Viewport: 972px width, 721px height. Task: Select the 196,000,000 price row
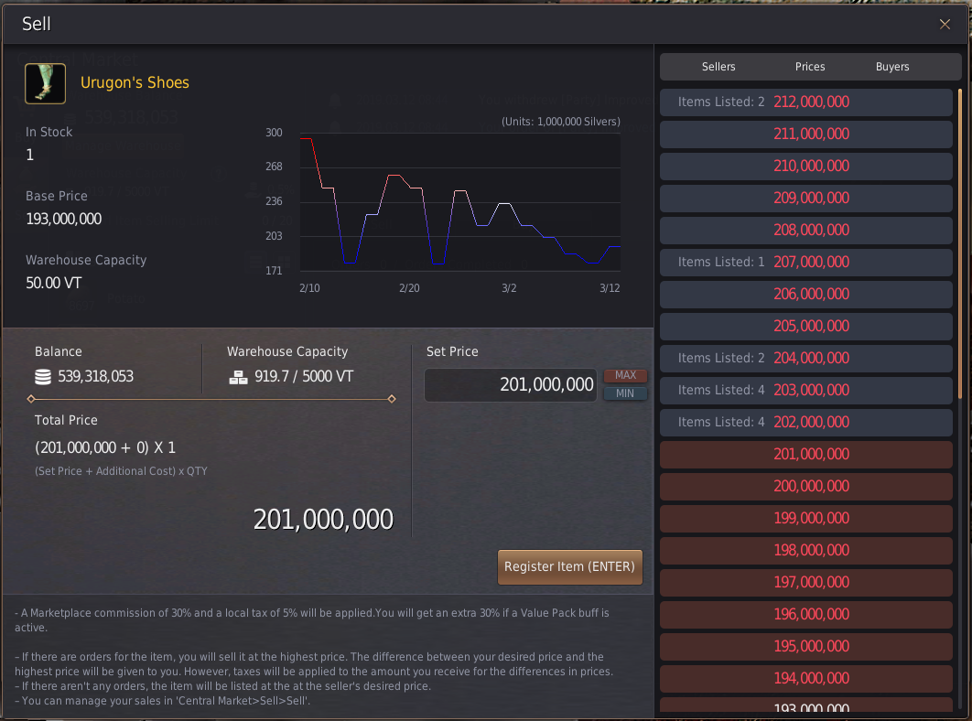click(805, 615)
